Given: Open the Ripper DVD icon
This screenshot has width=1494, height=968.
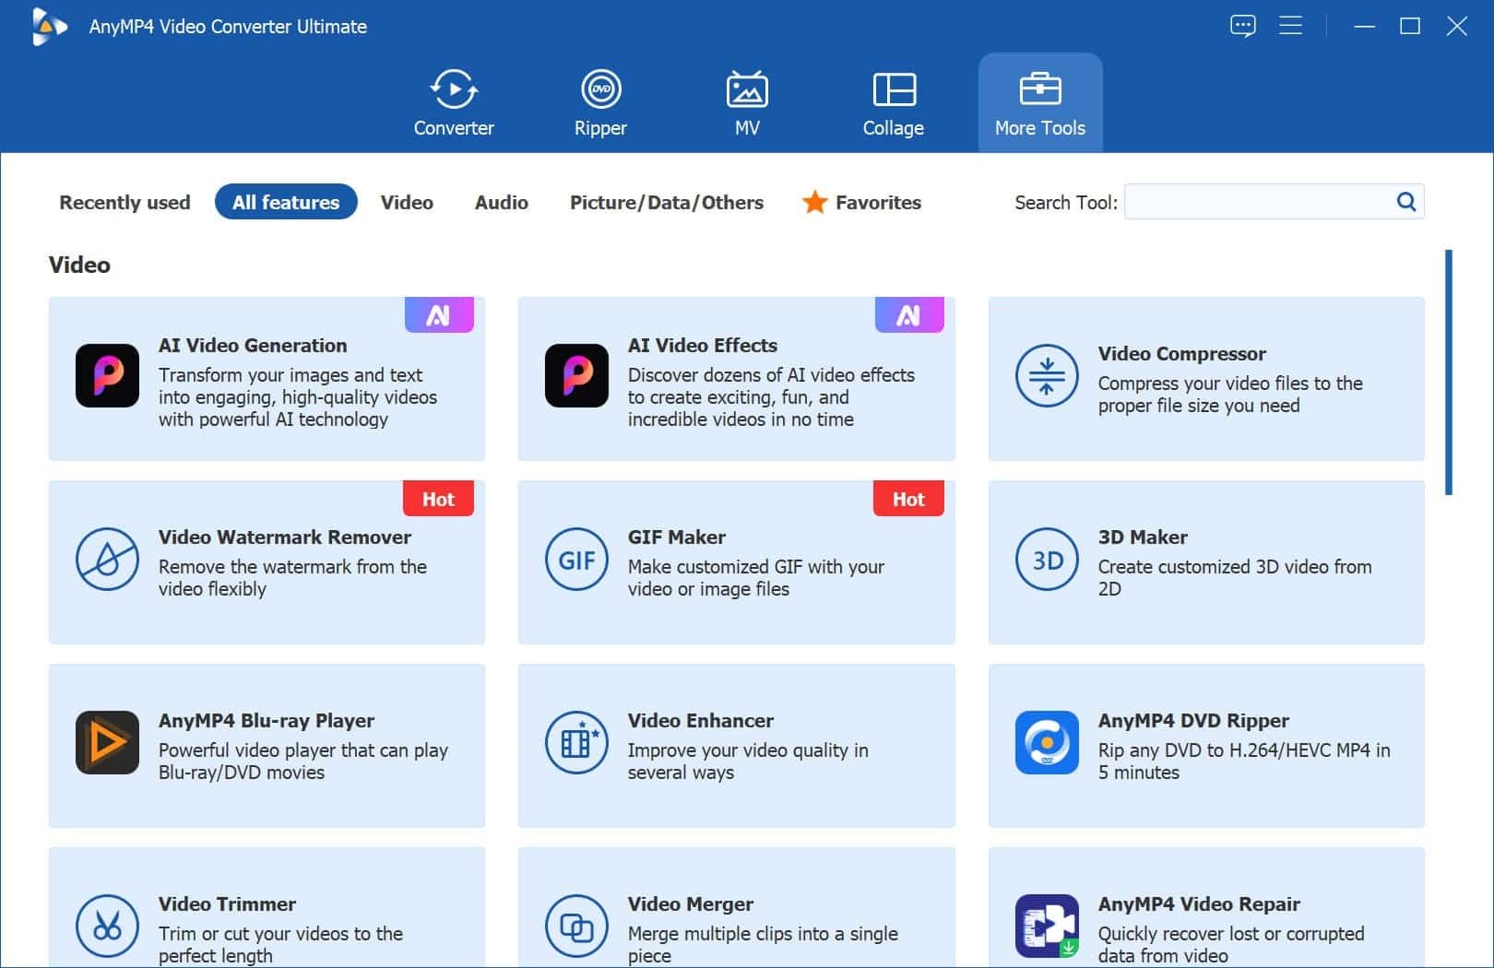Looking at the screenshot, I should click(x=600, y=89).
